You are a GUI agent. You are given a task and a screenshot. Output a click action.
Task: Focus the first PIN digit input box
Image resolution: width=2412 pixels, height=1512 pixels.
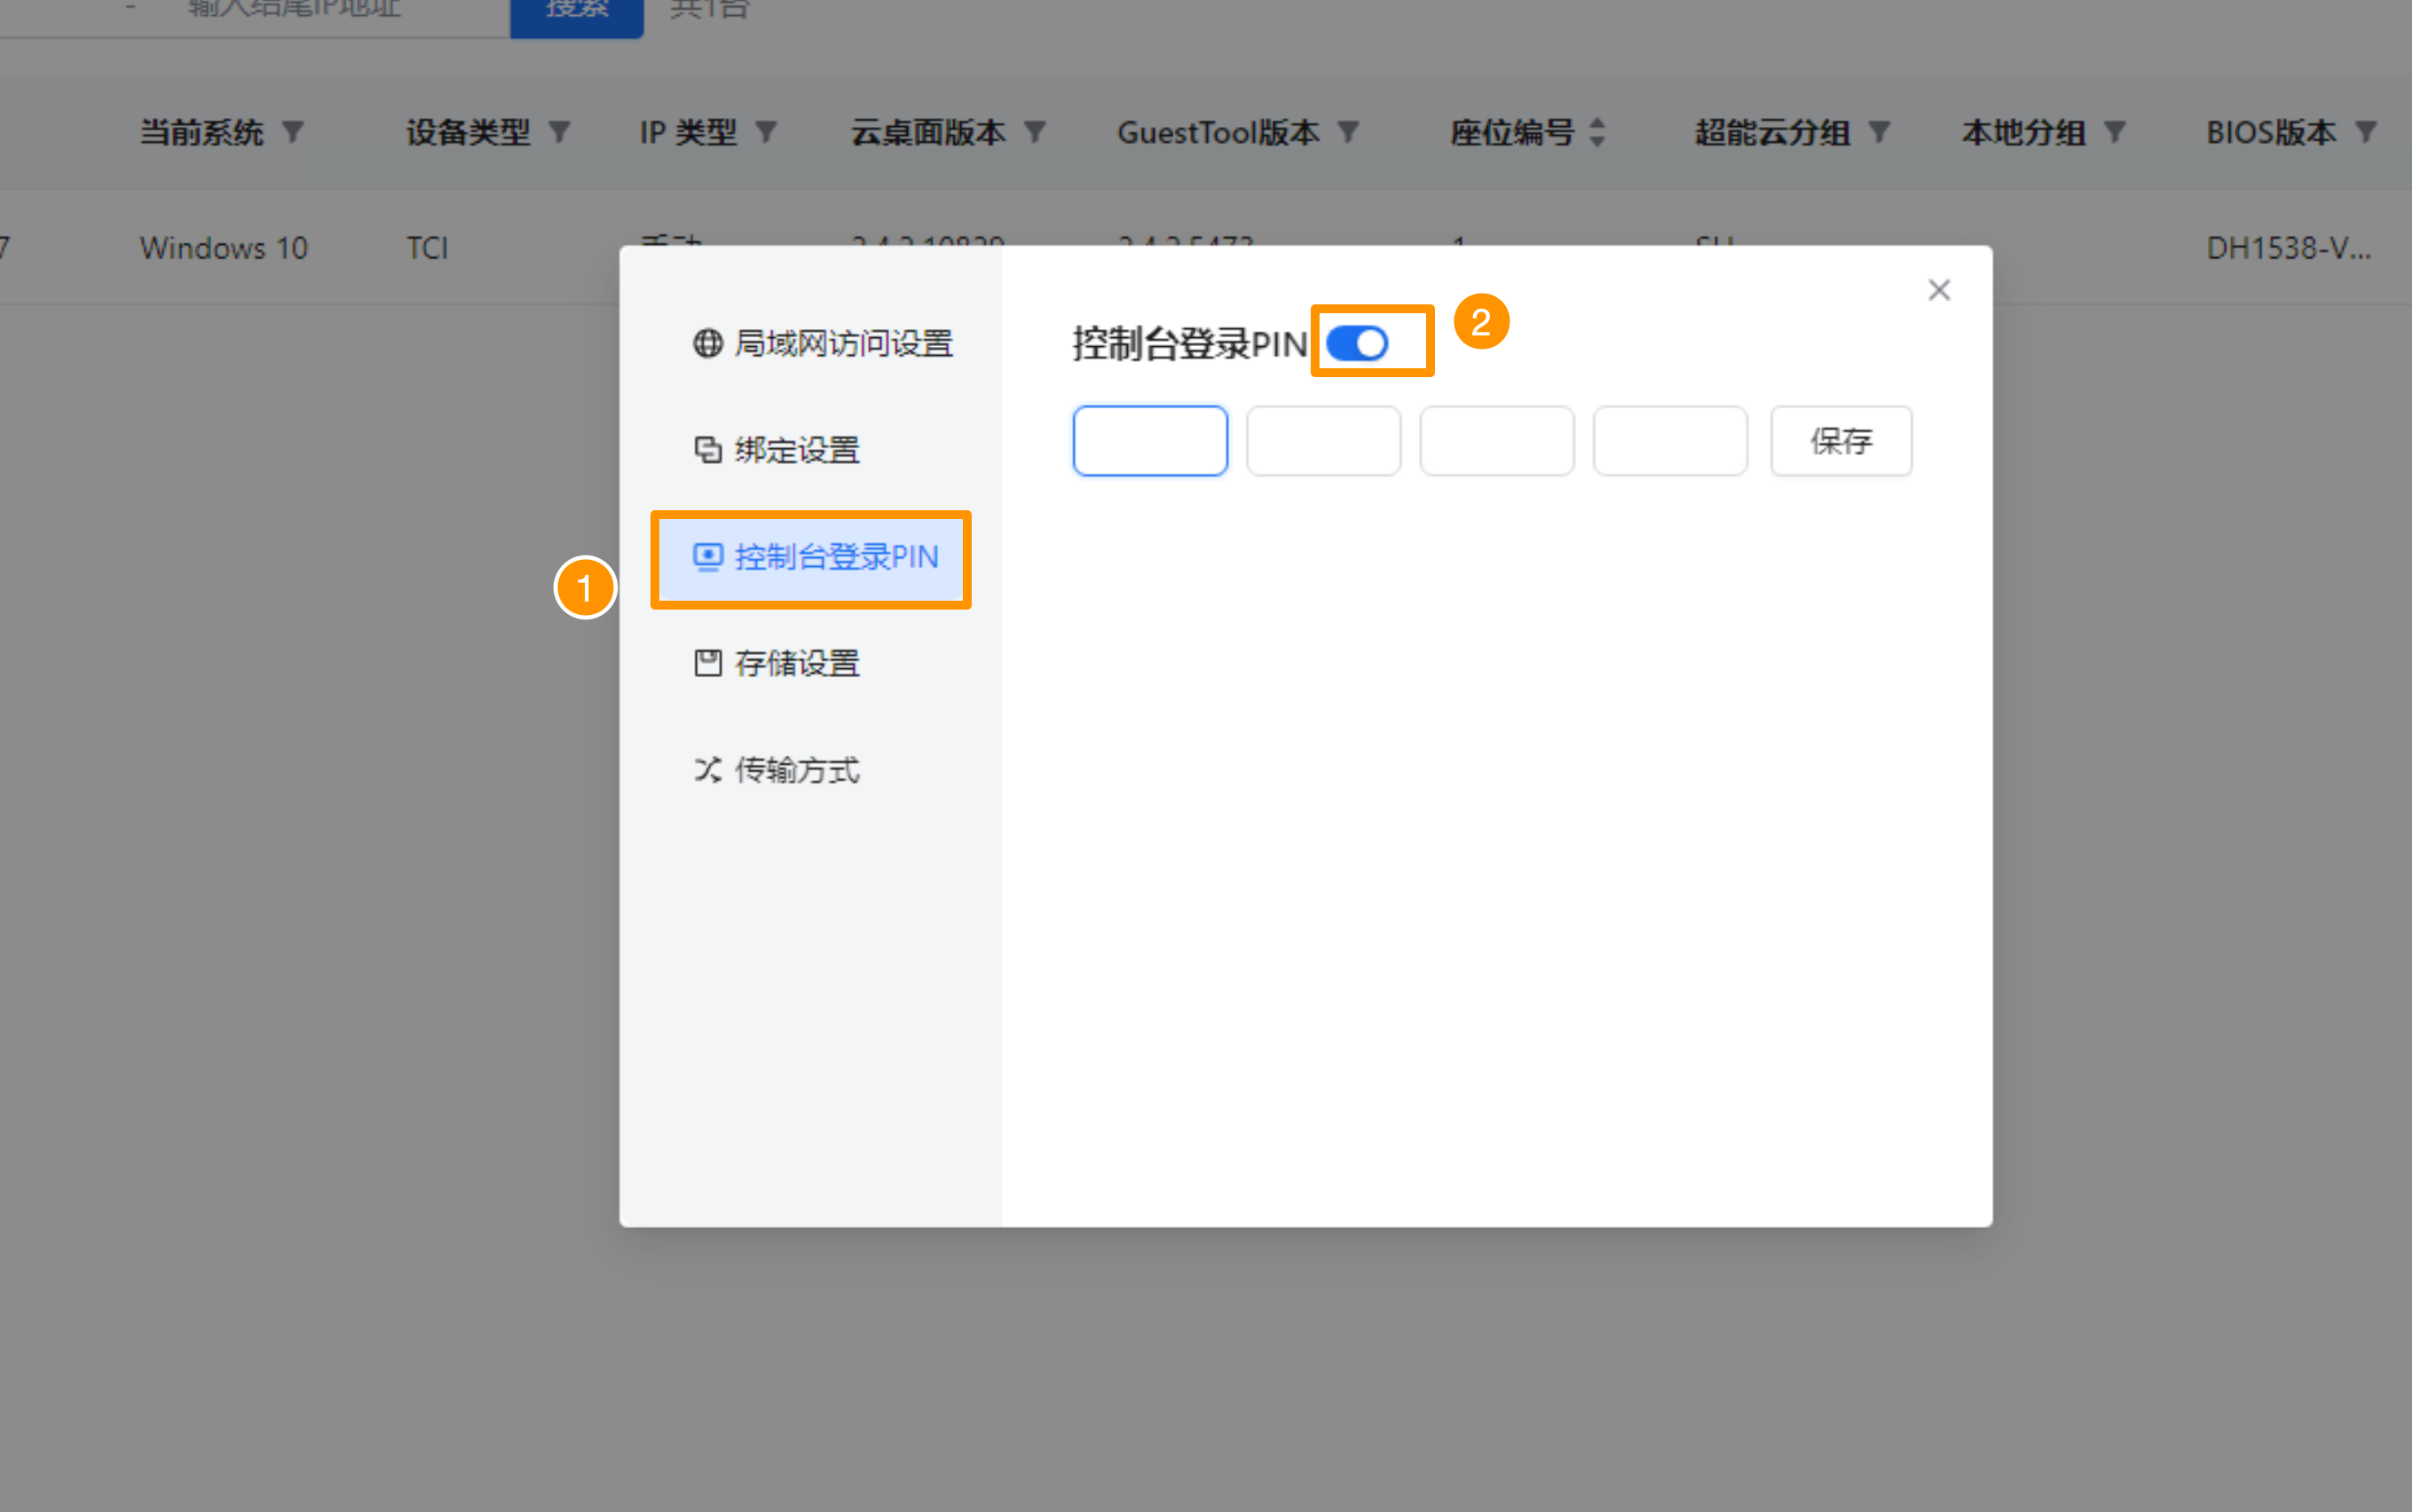coord(1150,441)
